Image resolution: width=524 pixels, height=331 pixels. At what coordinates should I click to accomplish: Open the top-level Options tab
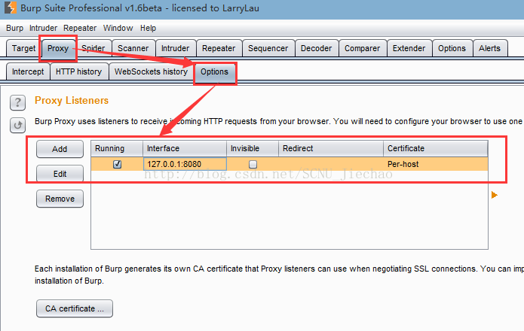tap(452, 48)
